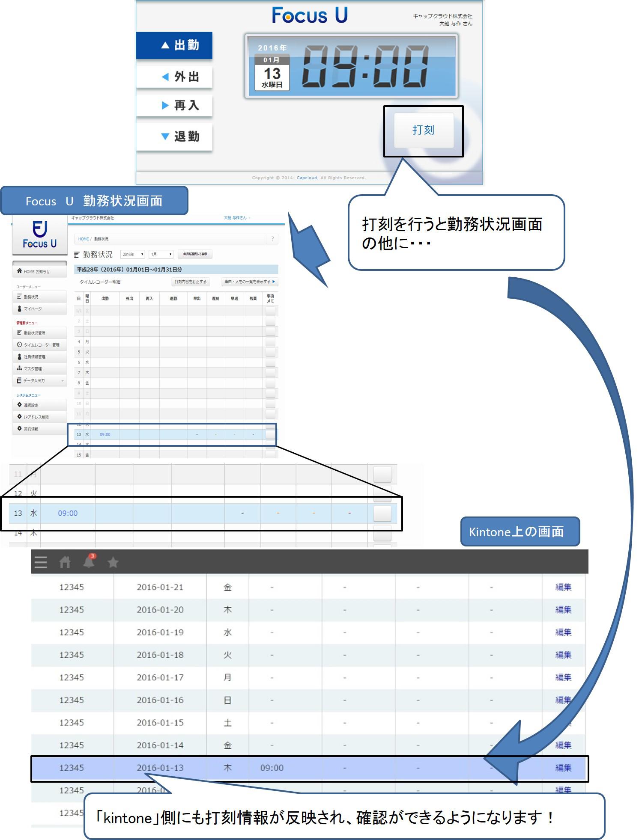Screen dimensions: 639x840
Task: Click the help question mark icon
Action: tap(272, 239)
